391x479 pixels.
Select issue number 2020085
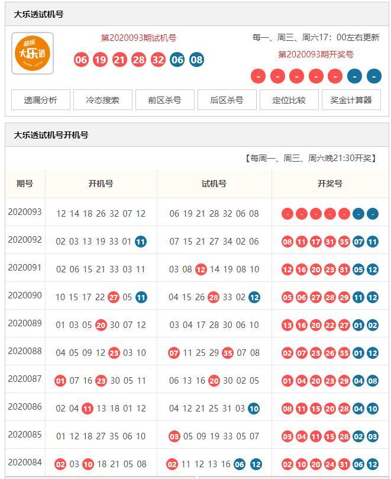pos(25,435)
